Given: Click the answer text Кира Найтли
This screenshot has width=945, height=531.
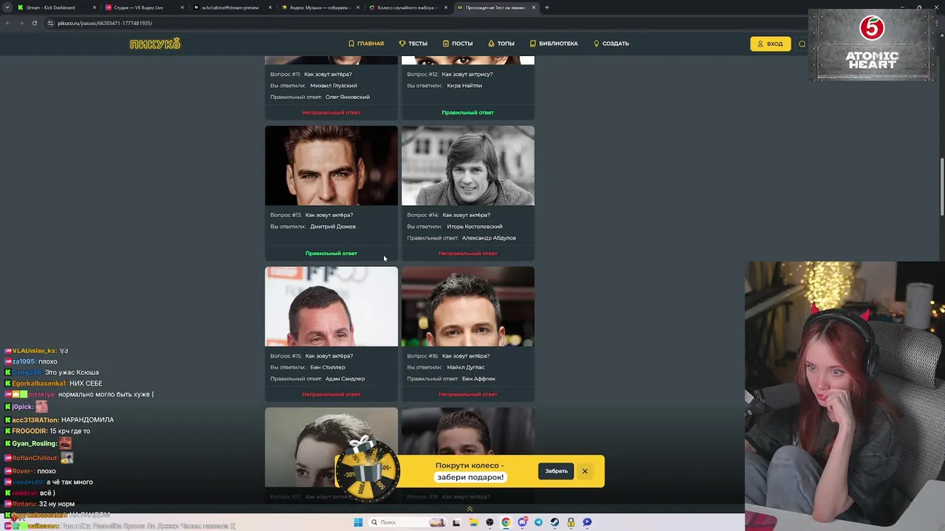Looking at the screenshot, I should tap(464, 86).
